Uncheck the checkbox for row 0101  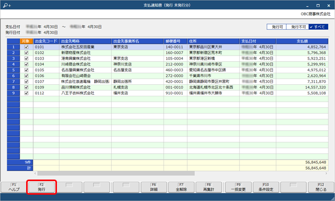pyautogui.click(x=27, y=47)
